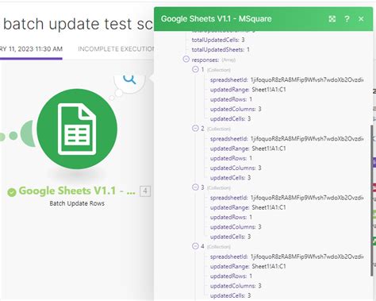Select updatedColumns in collection 3
This screenshot has width=376, height=301.
pos(236,227)
